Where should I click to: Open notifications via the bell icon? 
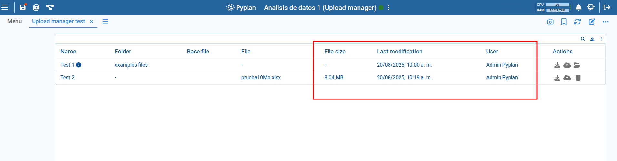(579, 7)
